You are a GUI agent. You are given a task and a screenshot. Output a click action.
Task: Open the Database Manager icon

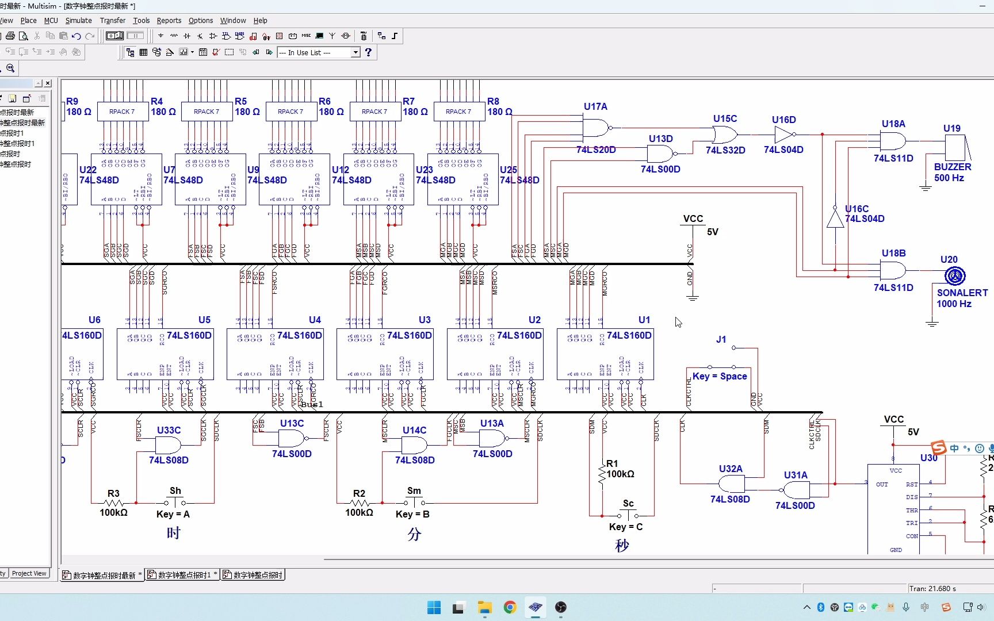[156, 52]
